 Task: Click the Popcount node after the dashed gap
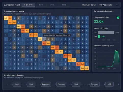(95, 84)
